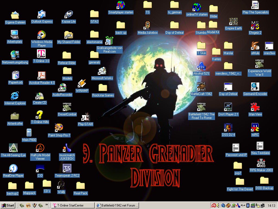The image size is (278, 209).
Task: Select the T-Online Hilfe question mark icon
Action: [x=40, y=115]
